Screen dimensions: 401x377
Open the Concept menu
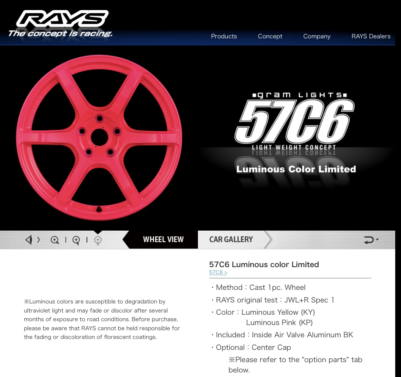(x=270, y=36)
